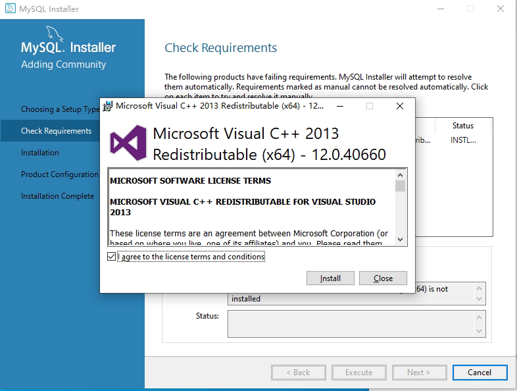Click the Visual C++ dialog title bar icon
The image size is (517, 391).
108,105
